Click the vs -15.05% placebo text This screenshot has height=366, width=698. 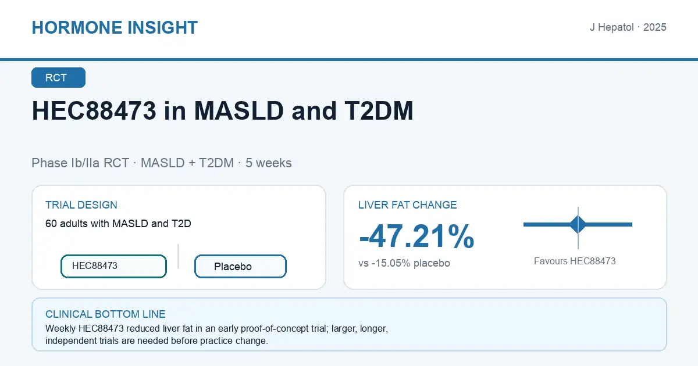(404, 263)
